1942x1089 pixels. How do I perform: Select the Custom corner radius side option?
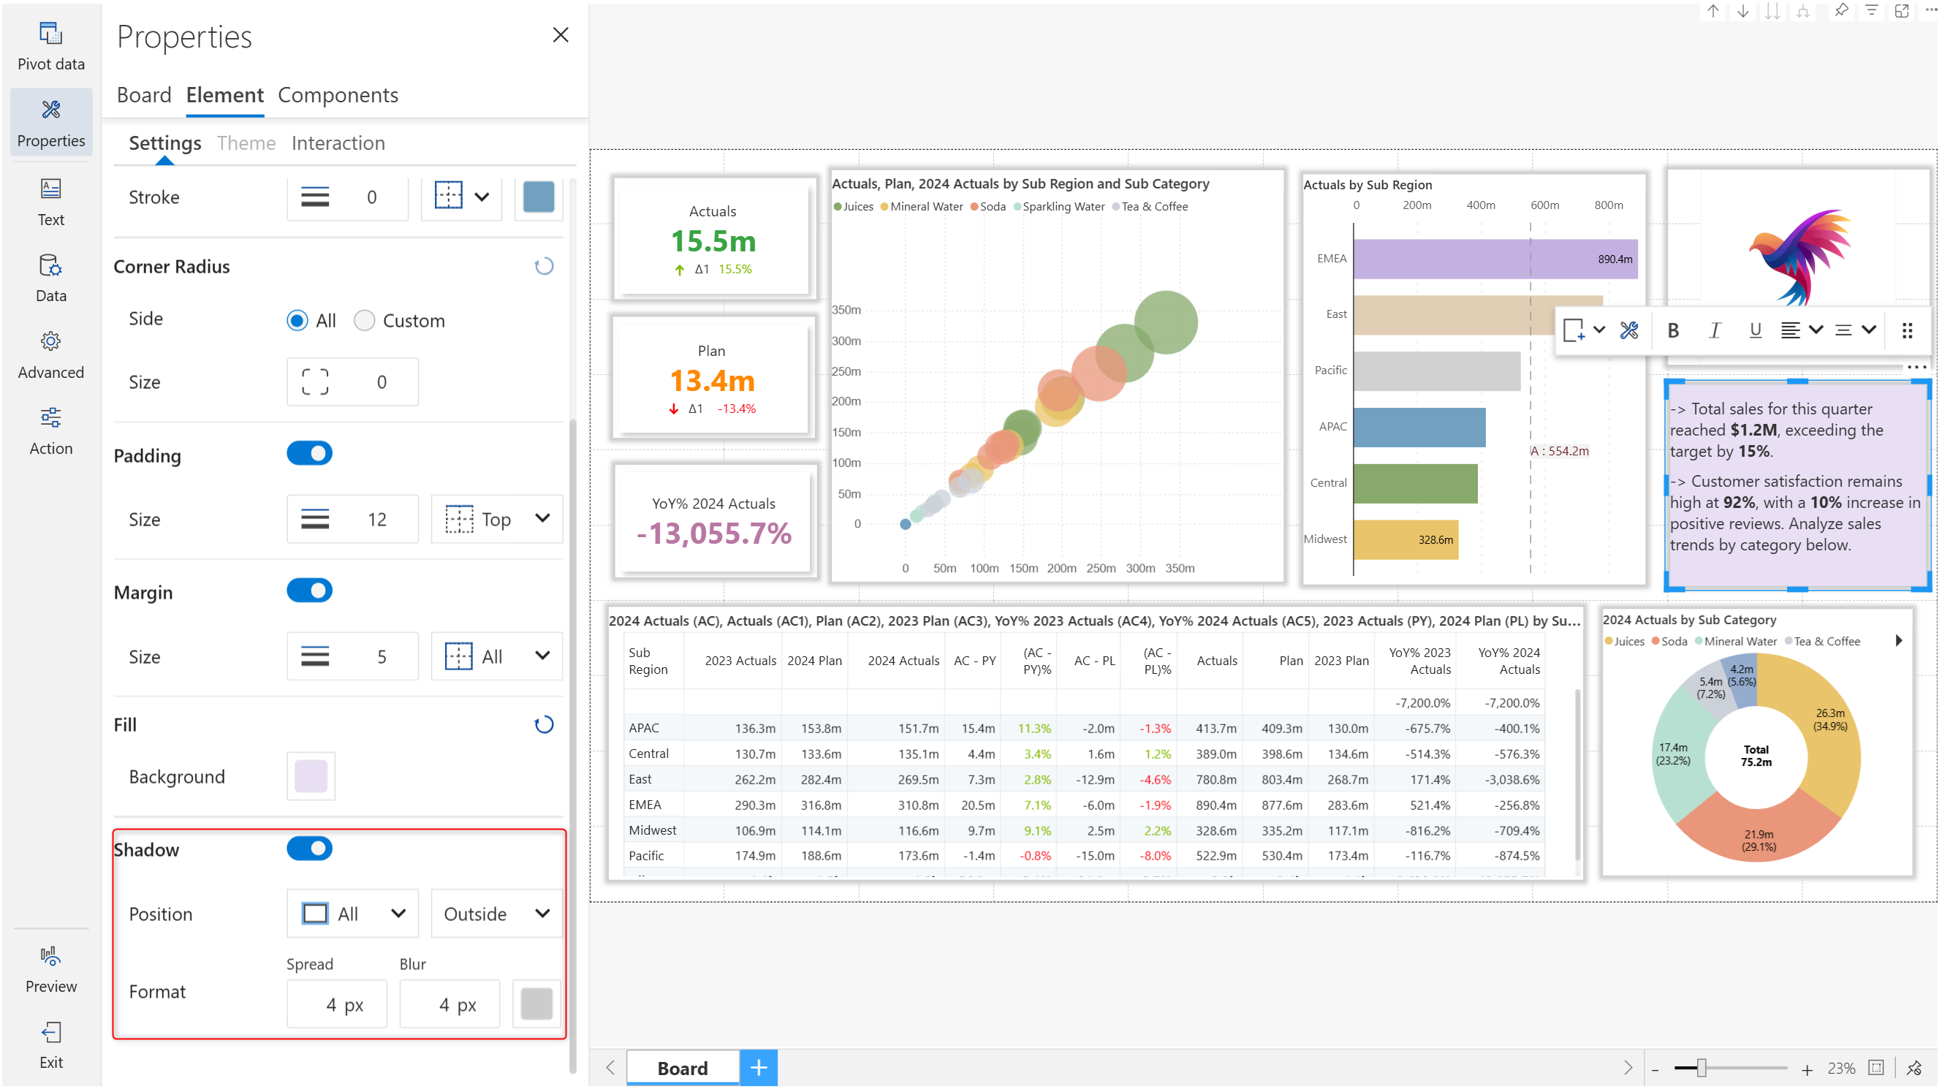click(x=365, y=320)
